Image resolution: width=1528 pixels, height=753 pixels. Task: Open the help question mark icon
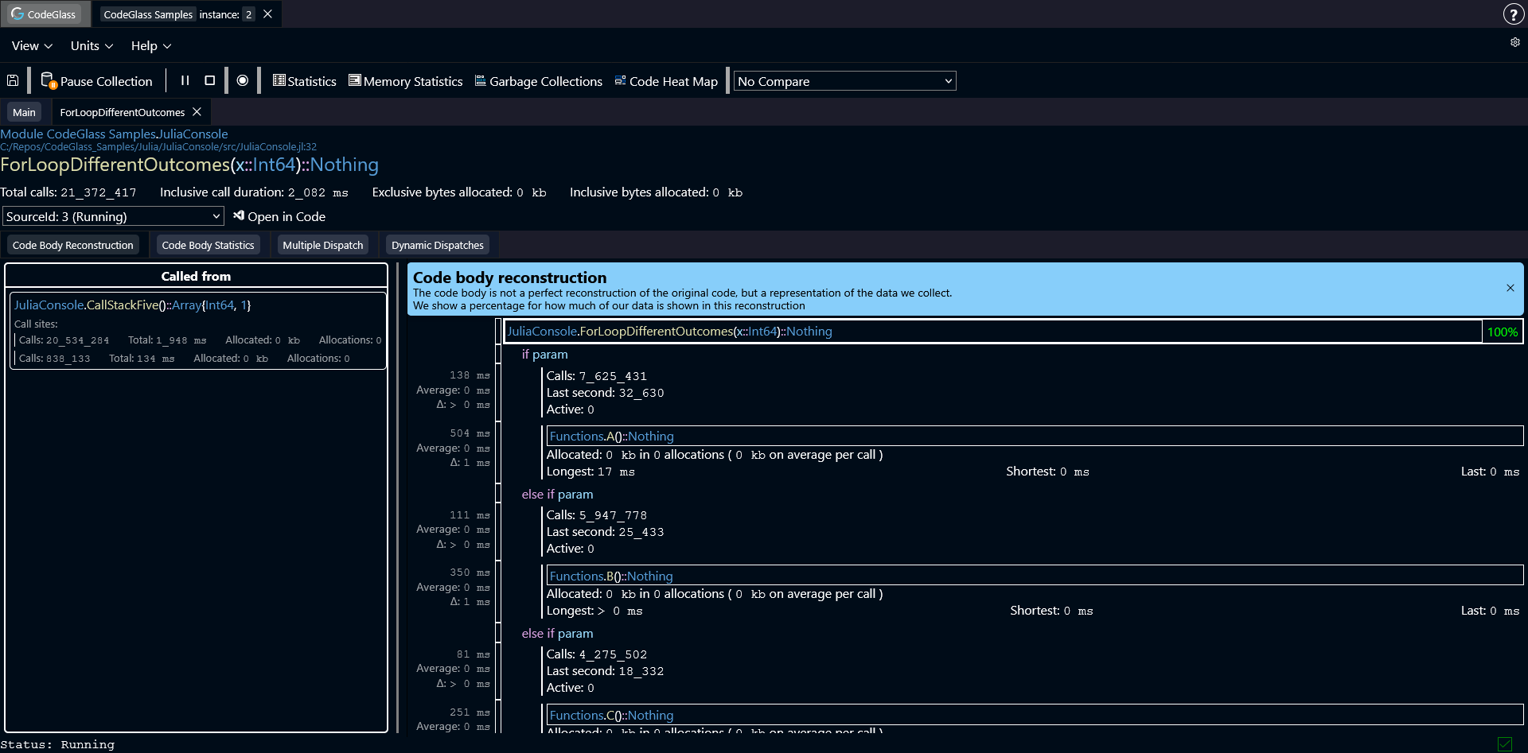point(1513,14)
